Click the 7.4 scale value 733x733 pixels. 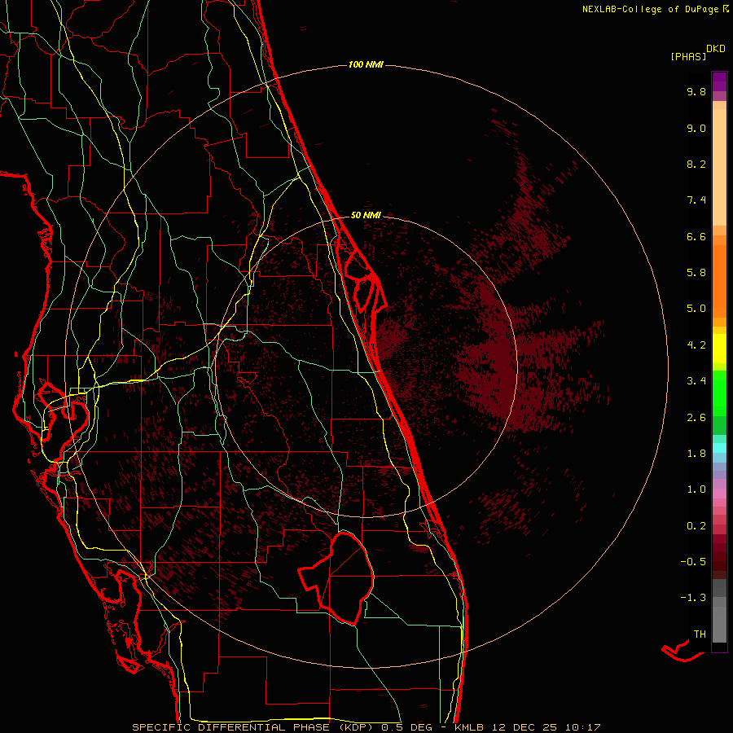(x=696, y=200)
